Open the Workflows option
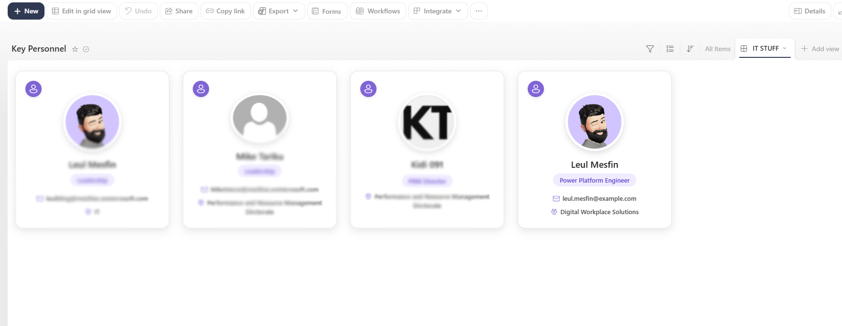This screenshot has height=326, width=842. click(x=378, y=11)
